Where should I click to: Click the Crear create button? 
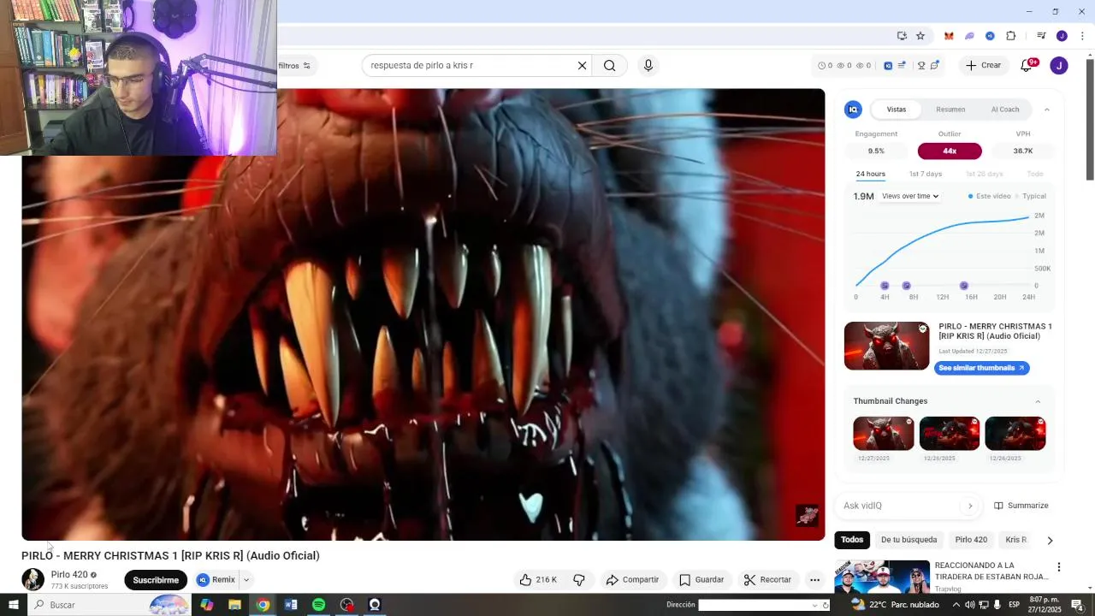[x=983, y=65]
